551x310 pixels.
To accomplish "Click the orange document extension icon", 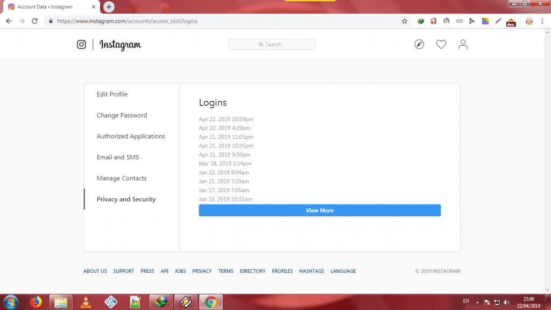I will click(x=433, y=21).
